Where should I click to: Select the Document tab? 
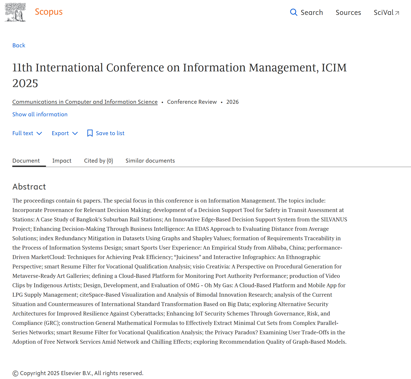click(26, 161)
